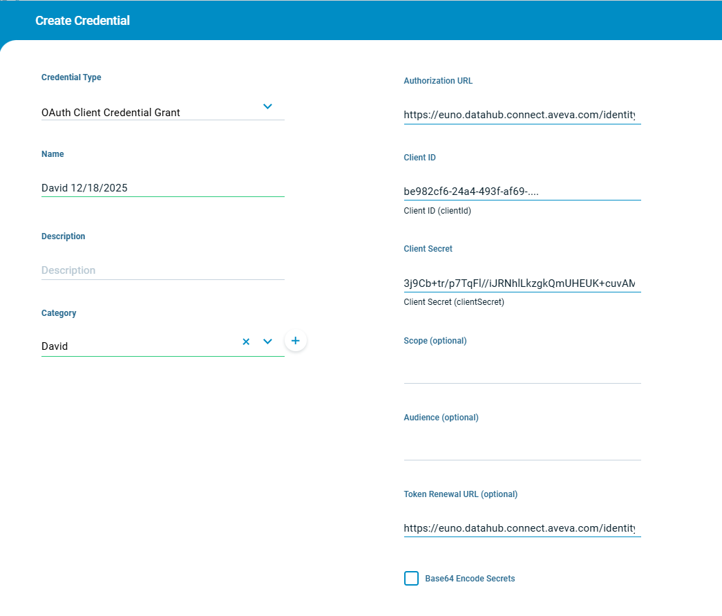The image size is (722, 616).
Task: Click the Category field showing David
Action: point(138,346)
